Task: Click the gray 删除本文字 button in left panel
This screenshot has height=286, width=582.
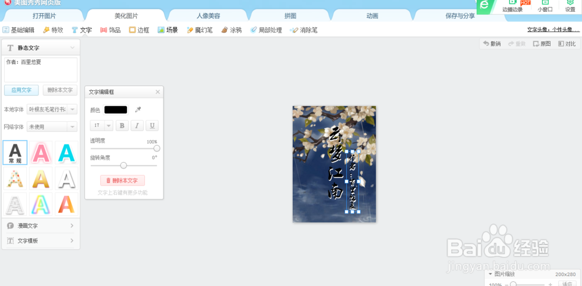Action: [60, 90]
